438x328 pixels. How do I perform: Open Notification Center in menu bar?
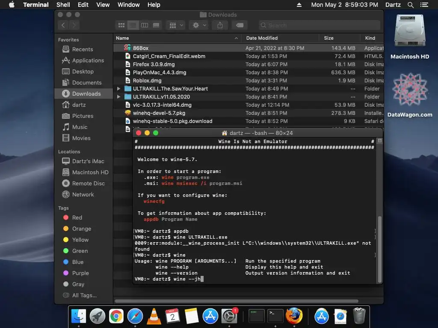pos(424,5)
